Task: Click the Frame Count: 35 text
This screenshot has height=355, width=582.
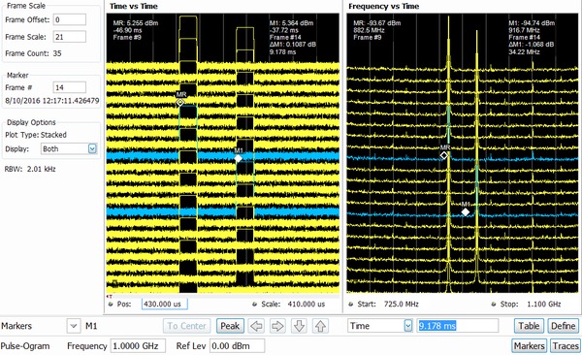Action: 33,53
